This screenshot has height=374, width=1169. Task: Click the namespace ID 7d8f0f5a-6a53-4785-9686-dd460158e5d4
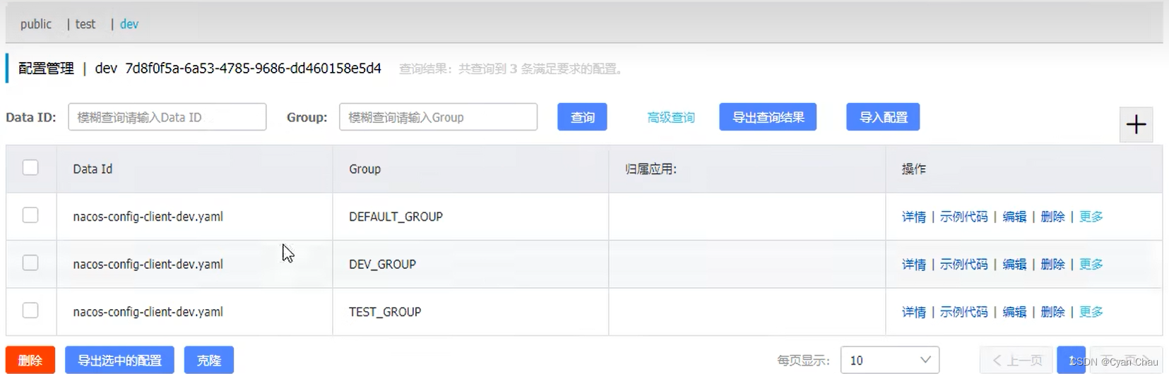(253, 68)
